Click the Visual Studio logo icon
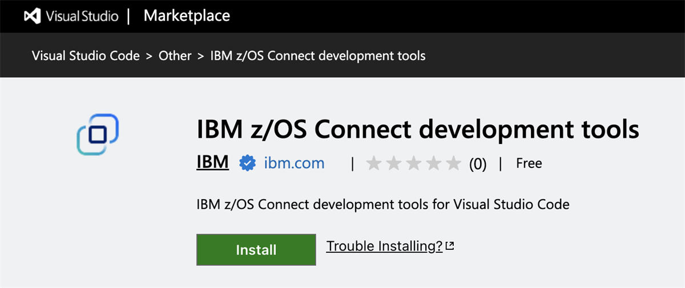 coord(32,16)
